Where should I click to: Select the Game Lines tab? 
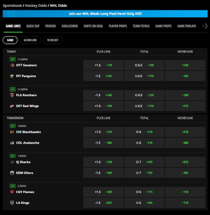(13, 26)
